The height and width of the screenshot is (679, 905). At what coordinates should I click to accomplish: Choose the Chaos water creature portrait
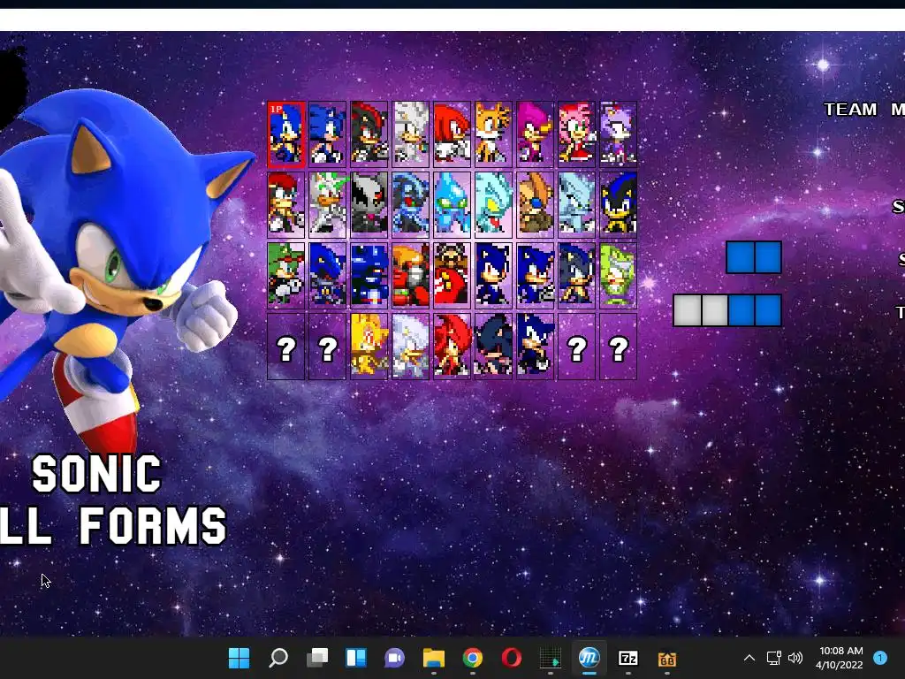[x=452, y=204]
